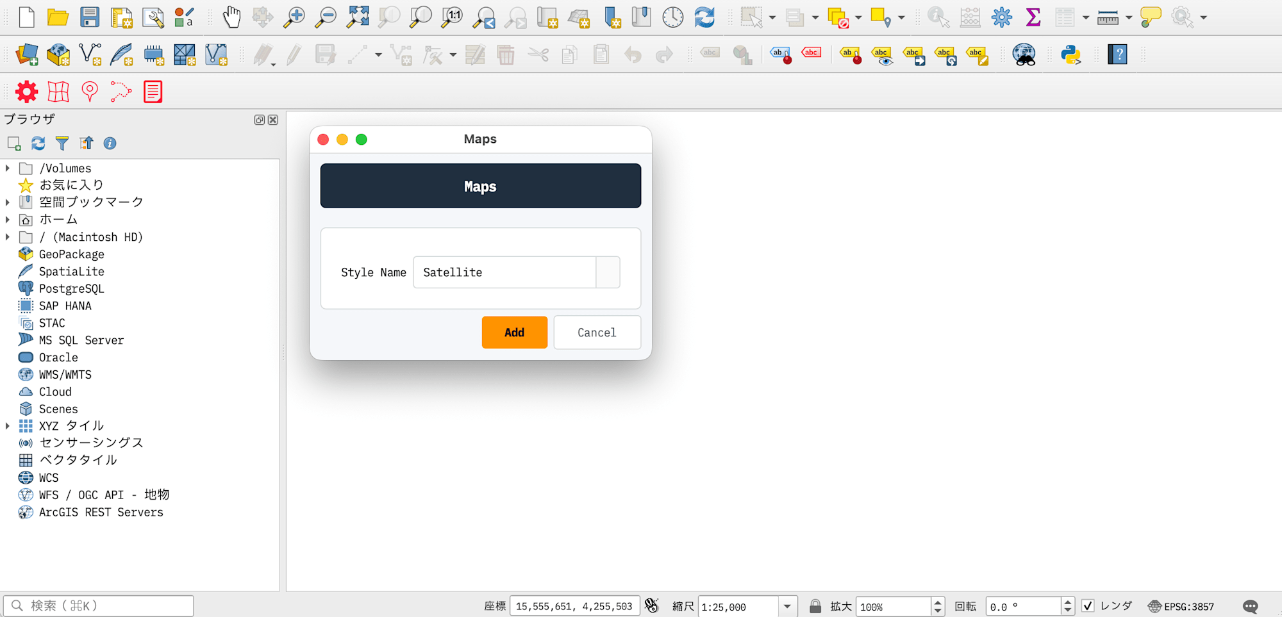This screenshot has height=617, width=1282.
Task: Create a new project with blank page icon
Action: click(x=27, y=17)
